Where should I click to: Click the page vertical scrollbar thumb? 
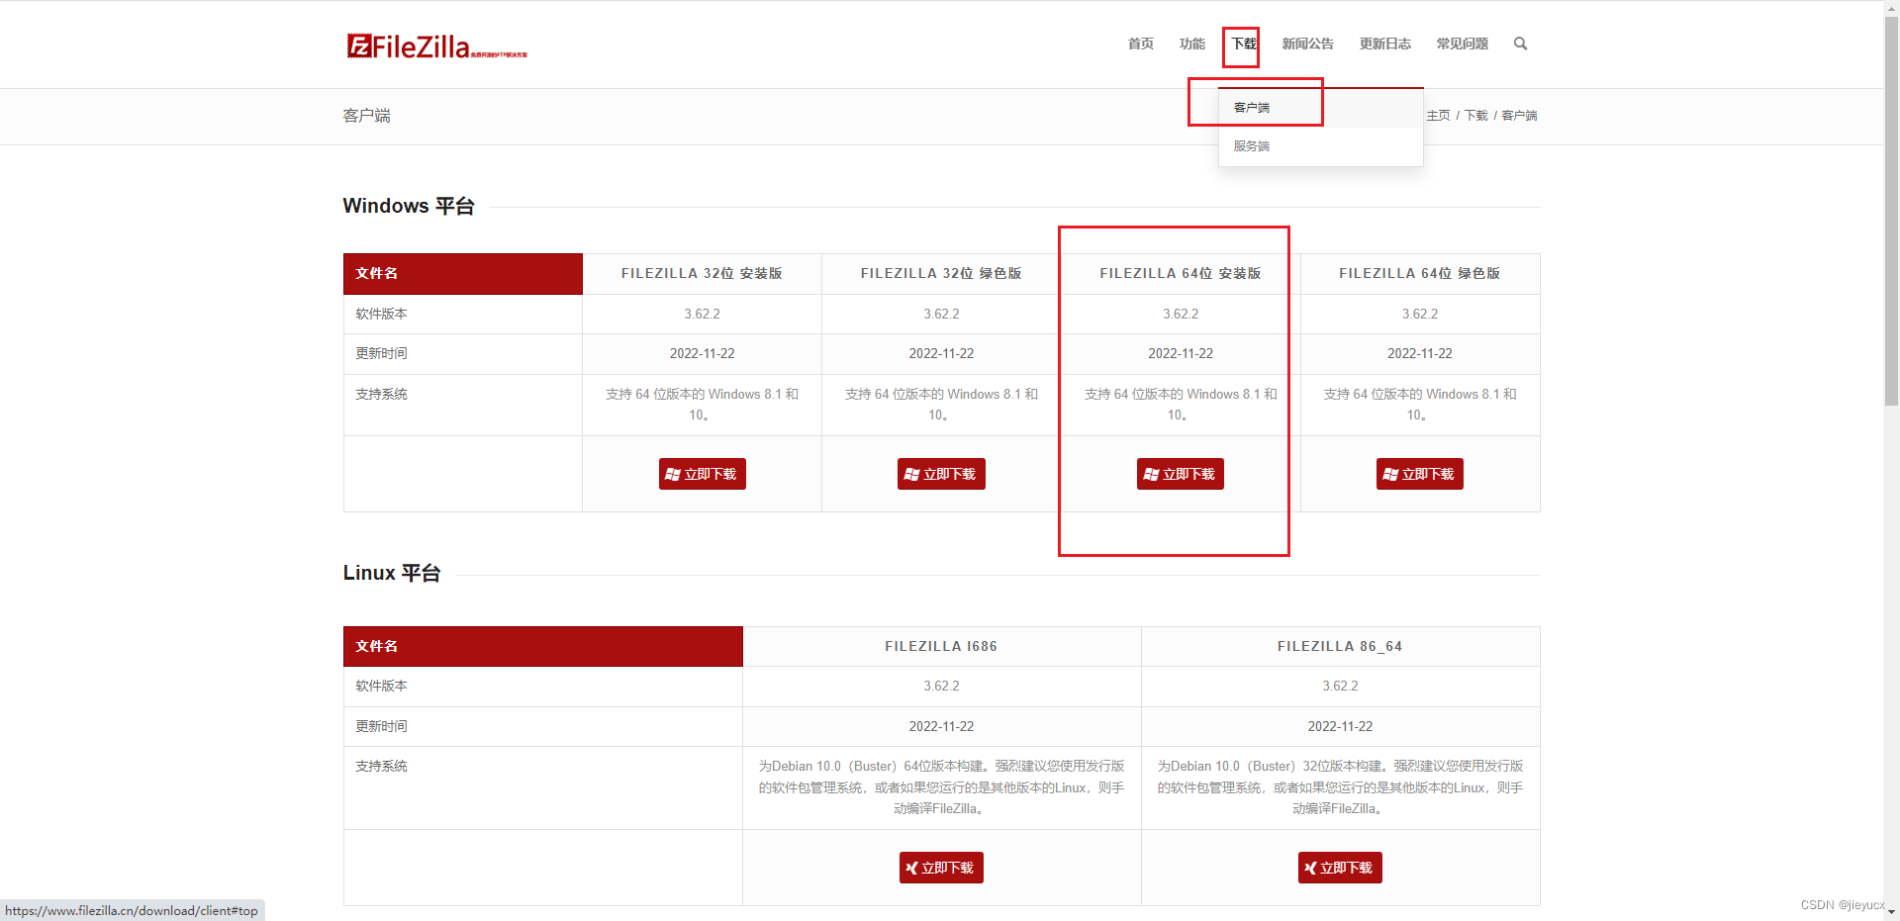pyautogui.click(x=1891, y=213)
